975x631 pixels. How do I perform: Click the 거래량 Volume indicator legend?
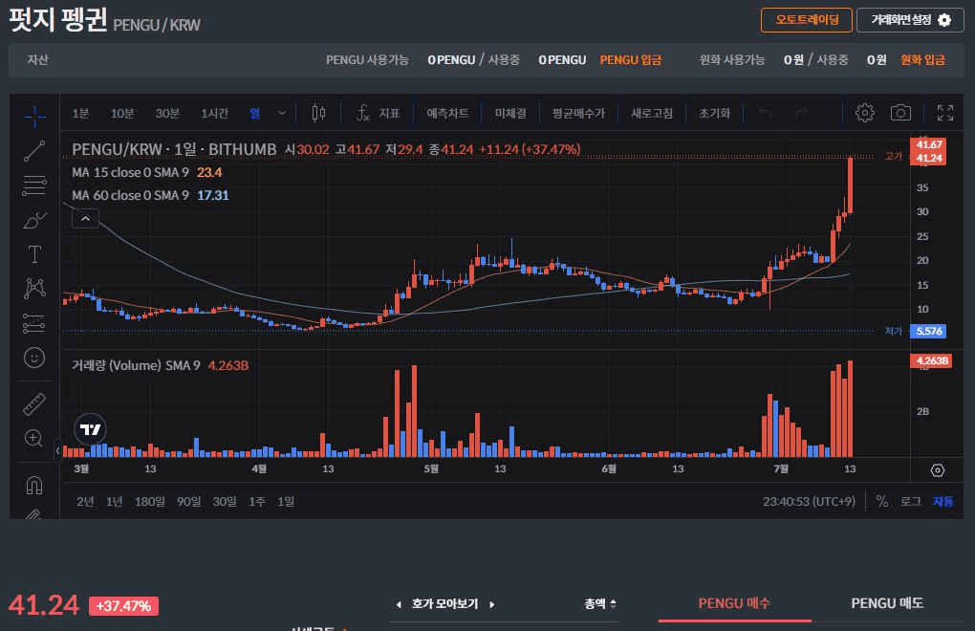[160, 365]
